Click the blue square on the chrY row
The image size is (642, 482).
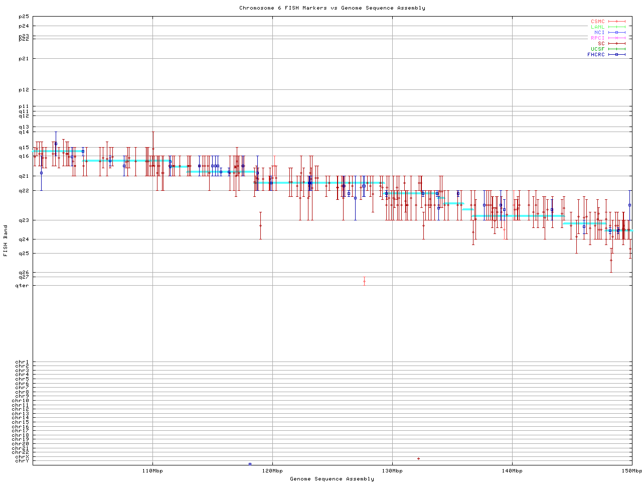pos(250,464)
